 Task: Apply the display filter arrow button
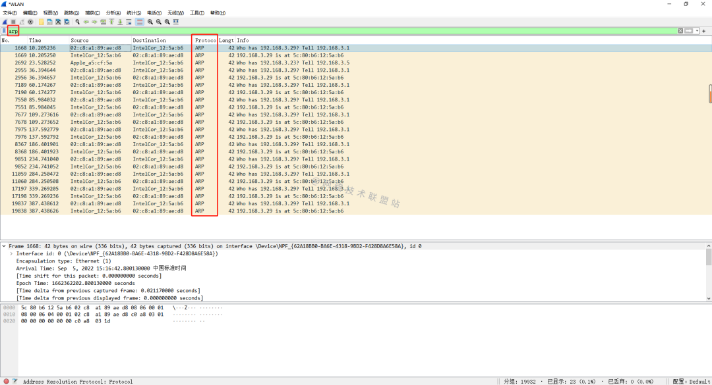(x=689, y=31)
